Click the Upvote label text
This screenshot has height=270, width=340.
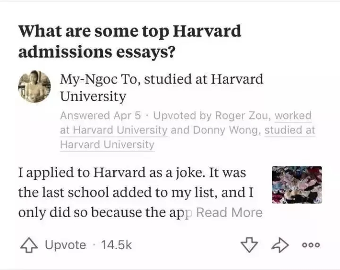point(66,245)
